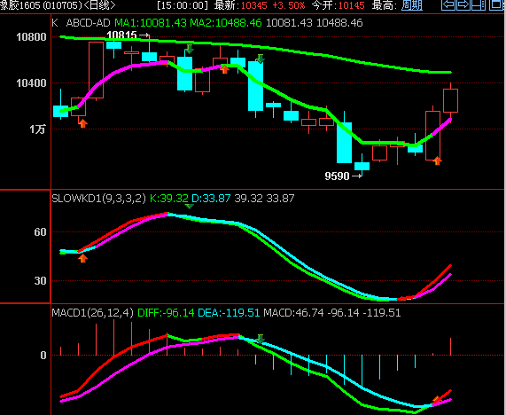Open the 周期 period link

pos(412,5)
